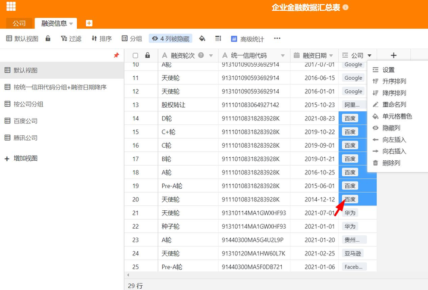Click the lock icon in the table header
The height and width of the screenshot is (290, 428).
147,55
